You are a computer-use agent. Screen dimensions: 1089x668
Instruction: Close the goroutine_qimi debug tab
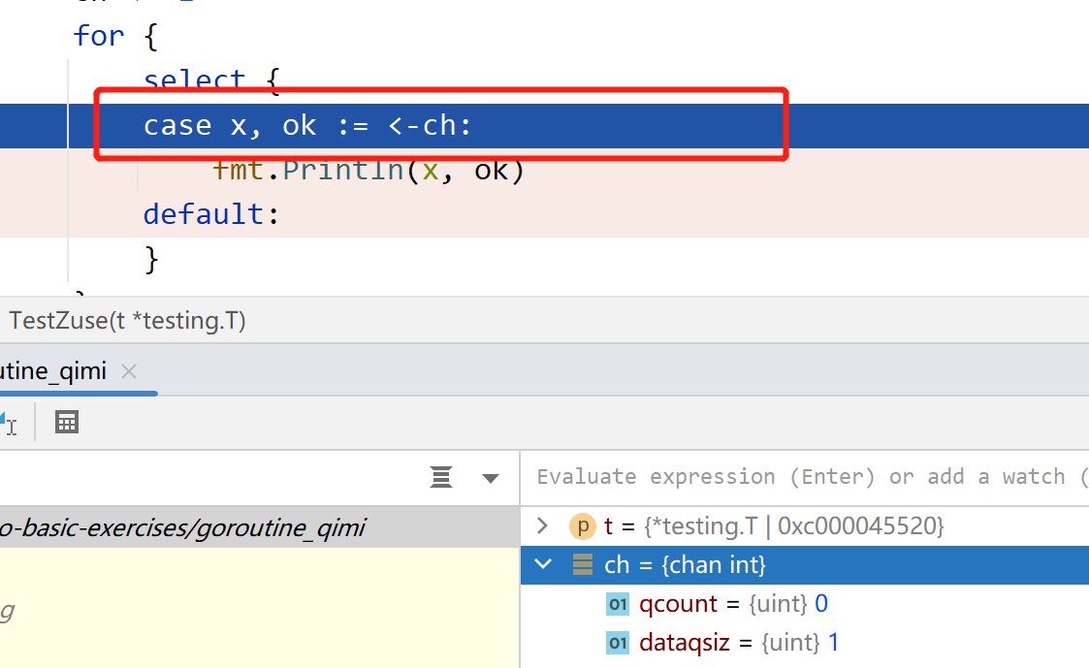[129, 371]
